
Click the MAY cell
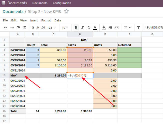(x=18, y=75)
